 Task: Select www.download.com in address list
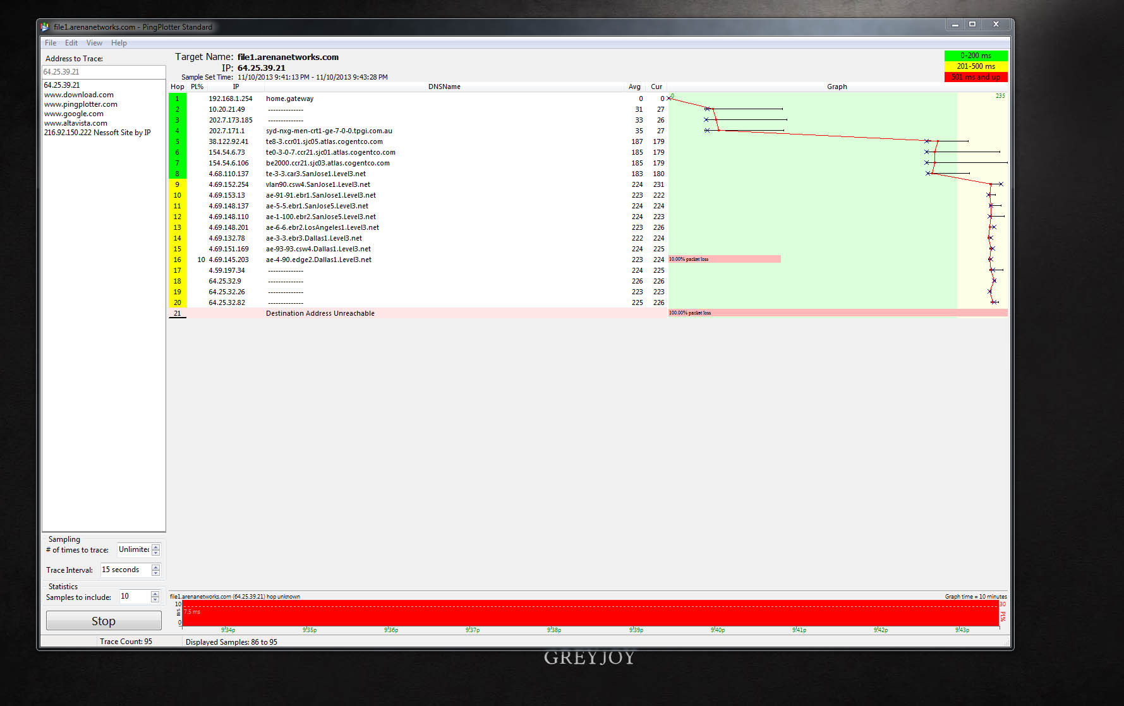79,95
